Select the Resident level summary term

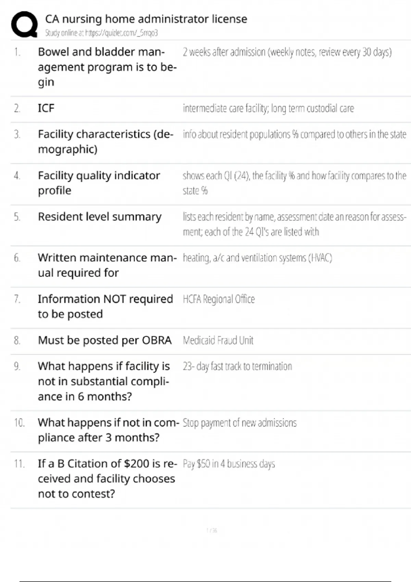pyautogui.click(x=99, y=217)
